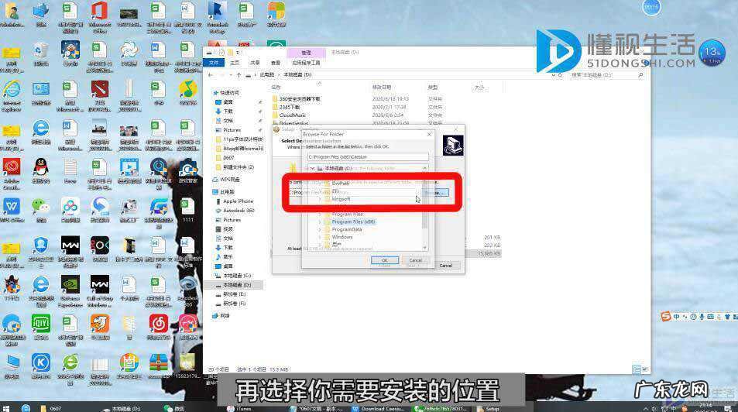
Task: Open the 文件 ribbon tab
Action: pyautogui.click(x=214, y=63)
